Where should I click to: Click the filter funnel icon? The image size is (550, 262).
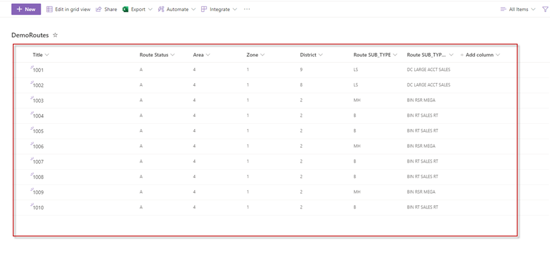(545, 10)
